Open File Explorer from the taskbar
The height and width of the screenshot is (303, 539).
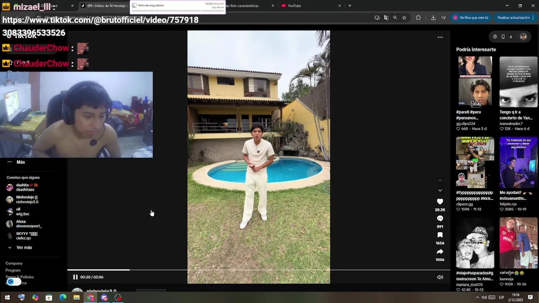pyautogui.click(x=77, y=298)
